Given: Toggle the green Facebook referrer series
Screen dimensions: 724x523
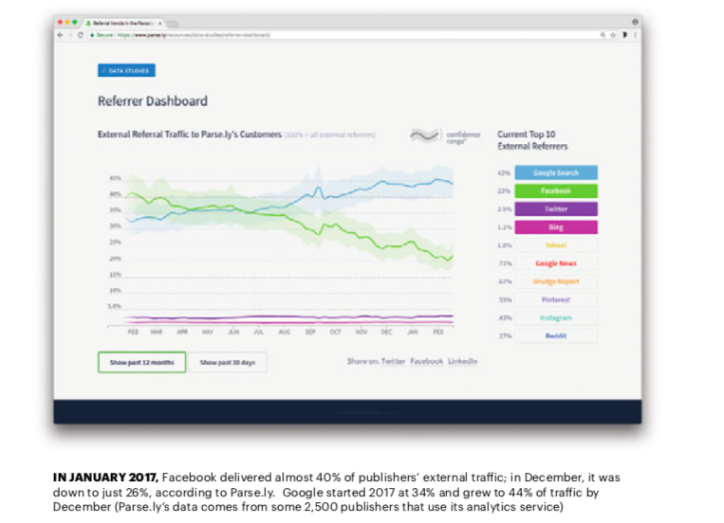Looking at the screenshot, I should (x=556, y=191).
